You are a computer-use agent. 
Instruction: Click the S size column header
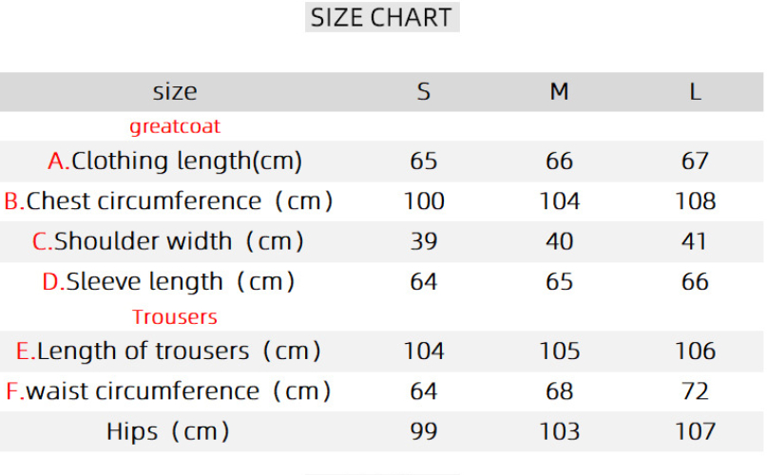click(x=424, y=92)
